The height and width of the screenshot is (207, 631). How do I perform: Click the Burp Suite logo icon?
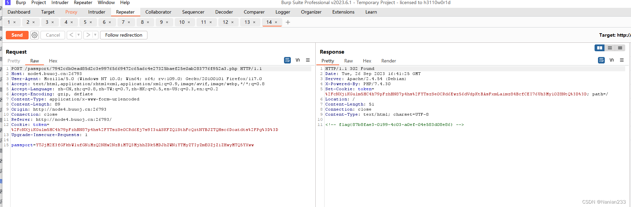8,2
